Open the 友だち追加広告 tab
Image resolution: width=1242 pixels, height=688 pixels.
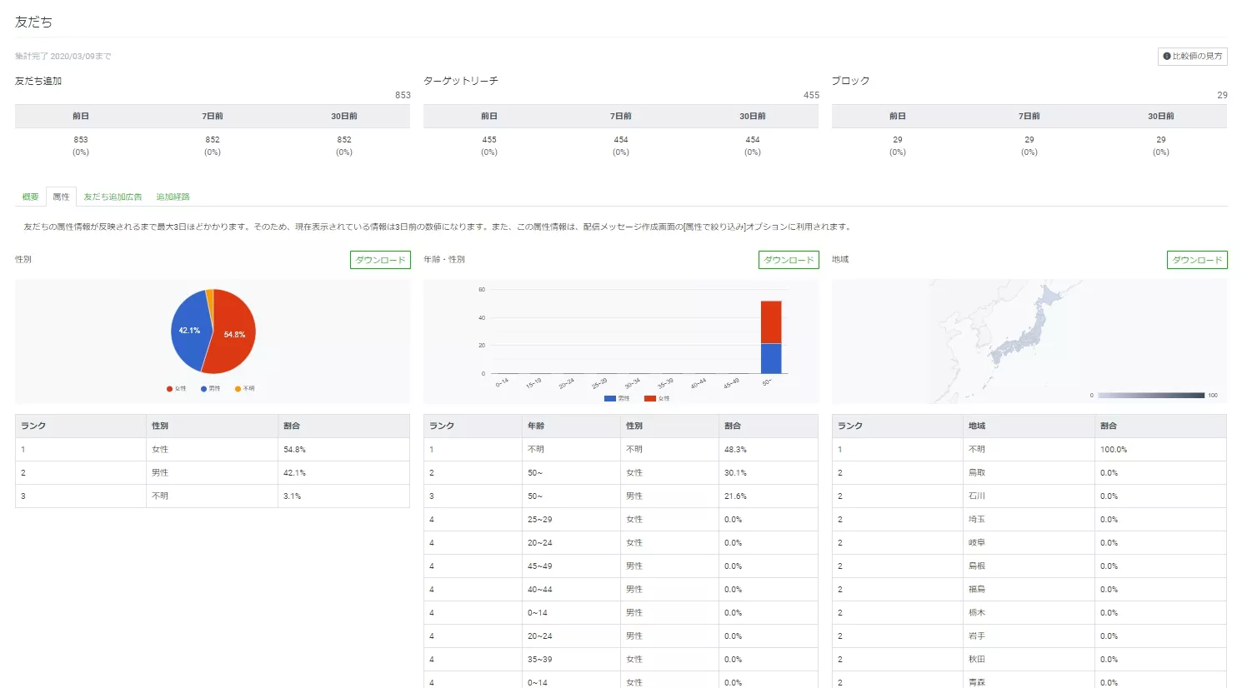pos(113,197)
